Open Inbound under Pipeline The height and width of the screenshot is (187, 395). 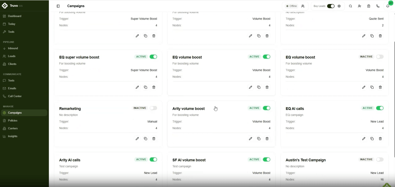coord(24,48)
